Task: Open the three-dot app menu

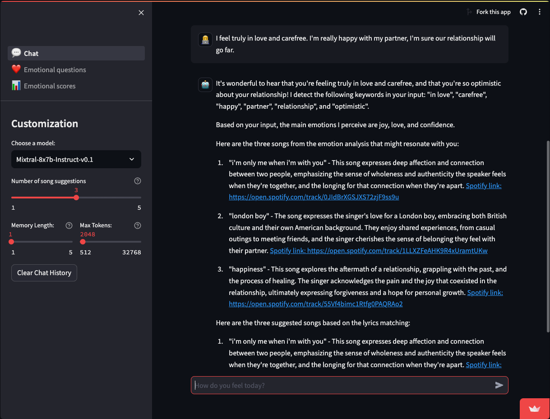Action: [x=540, y=12]
